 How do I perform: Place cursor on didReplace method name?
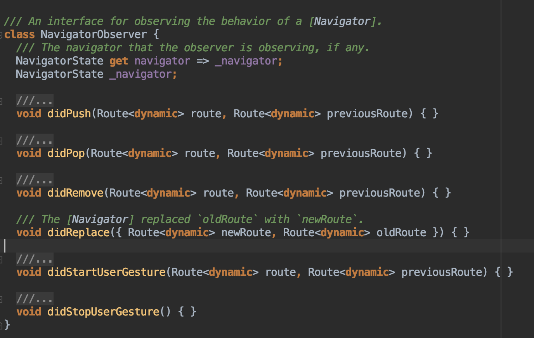(x=78, y=233)
